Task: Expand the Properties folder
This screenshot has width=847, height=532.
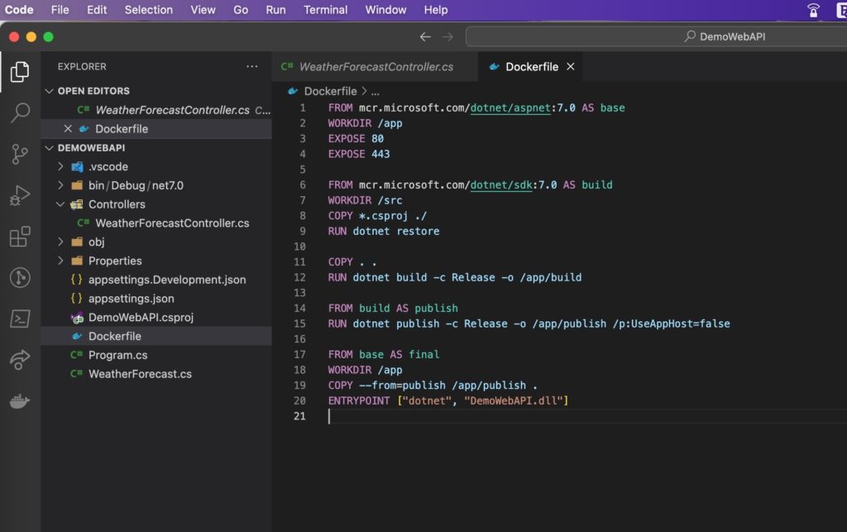Action: coord(60,261)
